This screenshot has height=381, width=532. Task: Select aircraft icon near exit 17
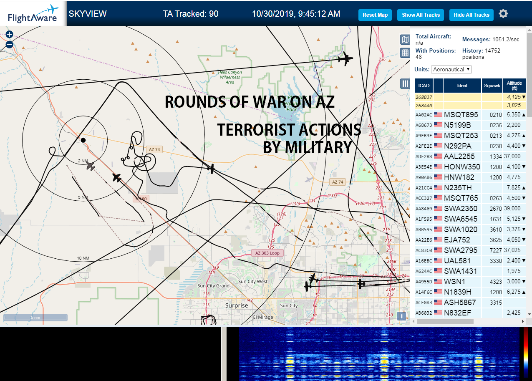tap(314, 278)
